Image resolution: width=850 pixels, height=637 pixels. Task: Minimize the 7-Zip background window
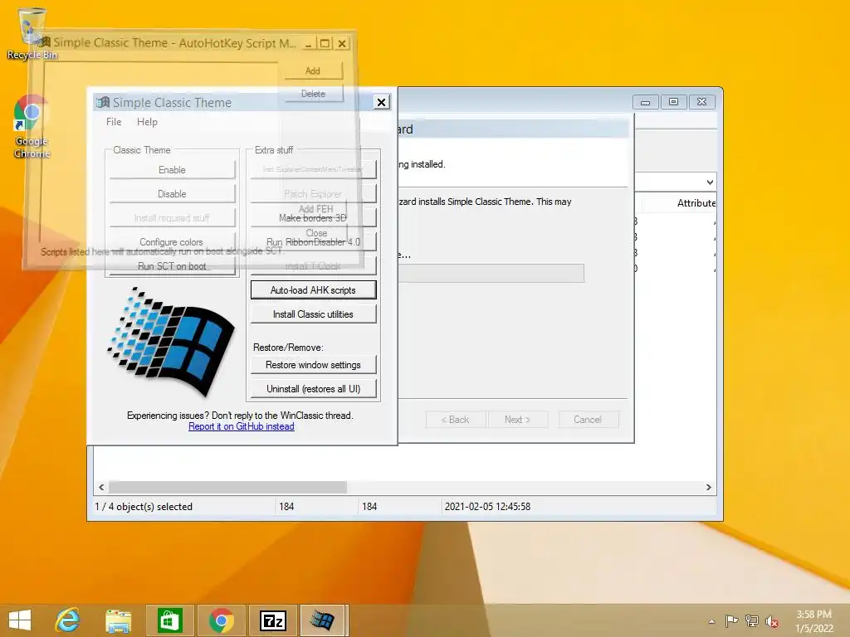645,102
